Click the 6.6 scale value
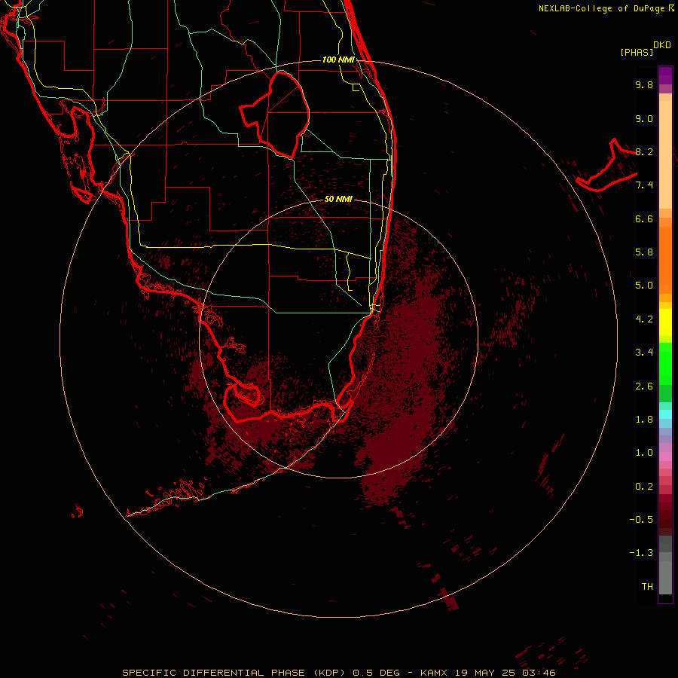The width and height of the screenshot is (678, 678). coord(644,218)
